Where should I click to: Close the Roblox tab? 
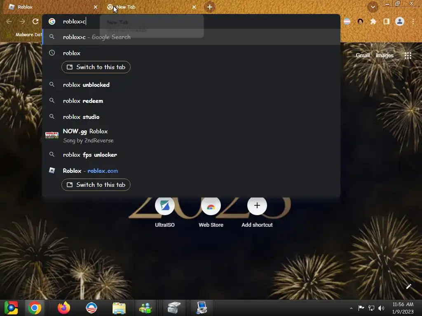pyautogui.click(x=96, y=7)
